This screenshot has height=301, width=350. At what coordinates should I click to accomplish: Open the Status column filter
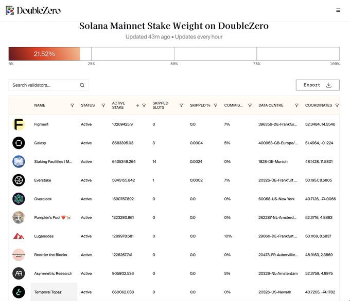coord(103,105)
